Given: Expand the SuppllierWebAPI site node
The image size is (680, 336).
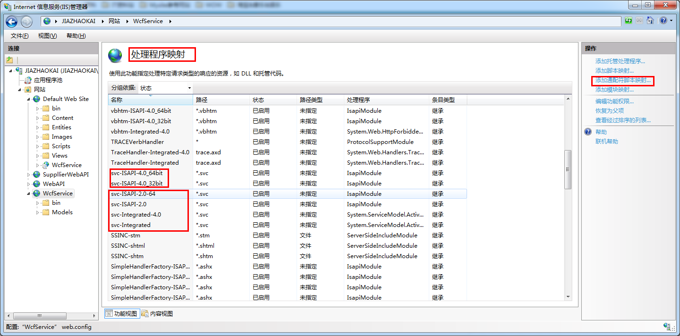Looking at the screenshot, I should point(29,175).
